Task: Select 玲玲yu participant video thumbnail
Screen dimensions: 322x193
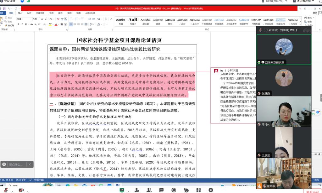Action: pos(284,112)
